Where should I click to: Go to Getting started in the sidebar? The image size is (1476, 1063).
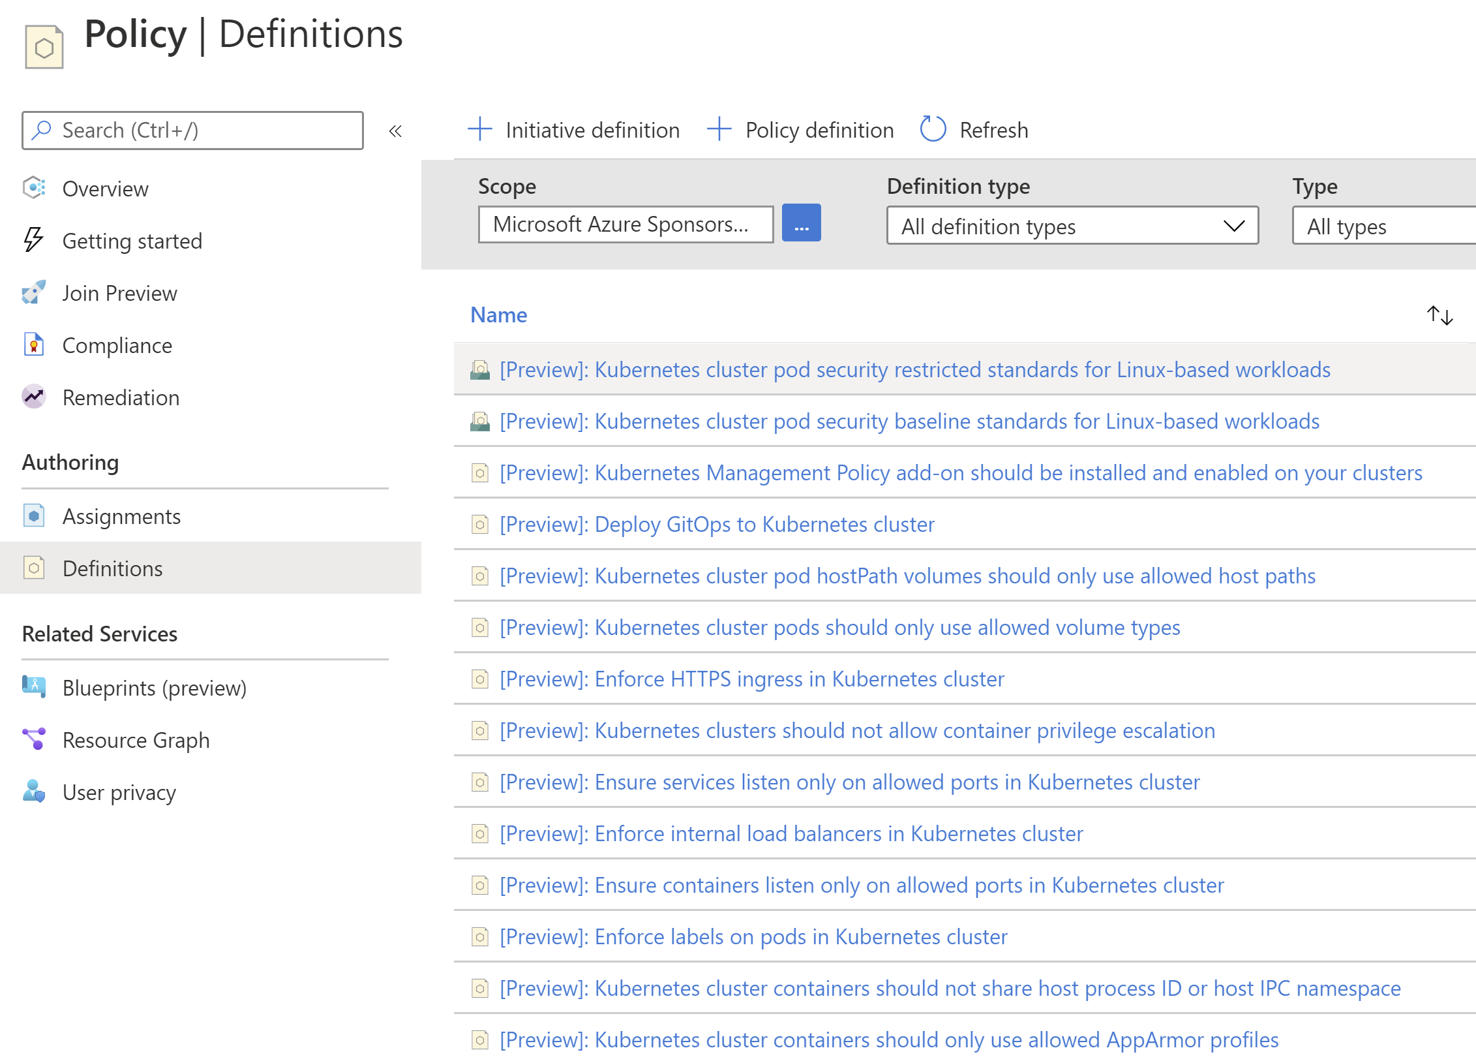pyautogui.click(x=132, y=241)
